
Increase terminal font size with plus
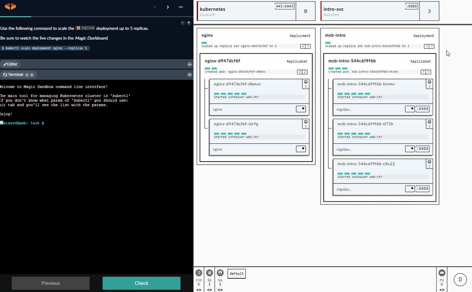(x=32, y=75)
